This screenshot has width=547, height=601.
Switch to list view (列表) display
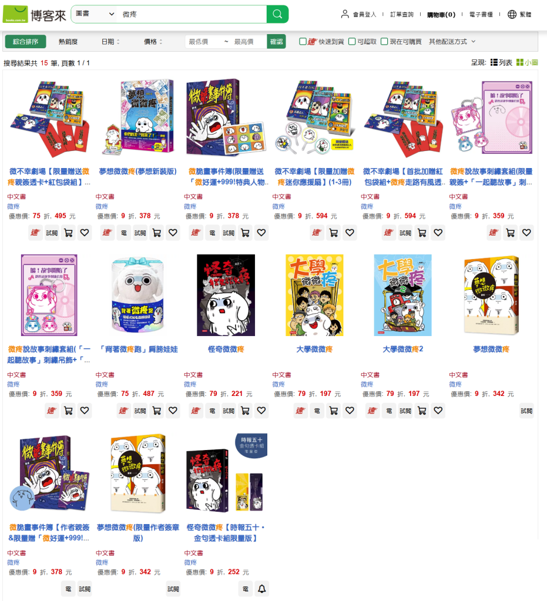pos(501,62)
